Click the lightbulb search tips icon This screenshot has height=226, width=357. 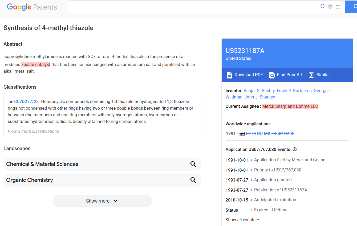322,7
